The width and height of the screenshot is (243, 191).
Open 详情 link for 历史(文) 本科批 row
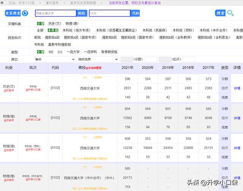pyautogui.click(x=237, y=88)
